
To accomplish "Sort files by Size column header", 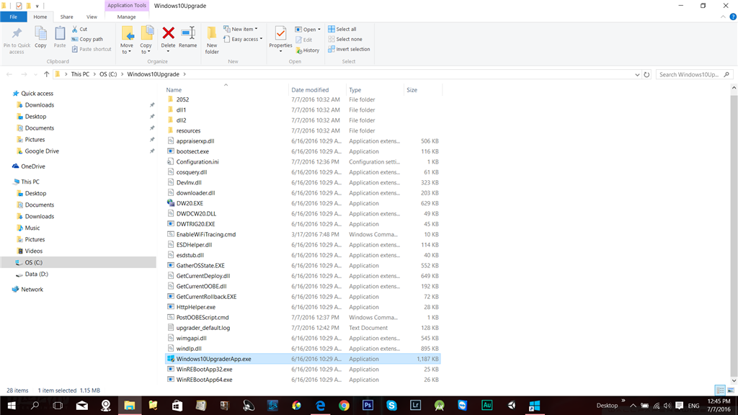I will 422,90.
